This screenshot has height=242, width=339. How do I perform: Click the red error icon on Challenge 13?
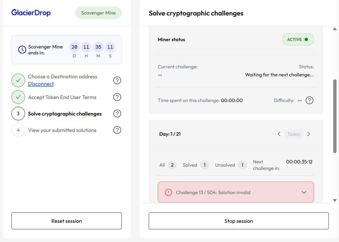click(x=169, y=192)
